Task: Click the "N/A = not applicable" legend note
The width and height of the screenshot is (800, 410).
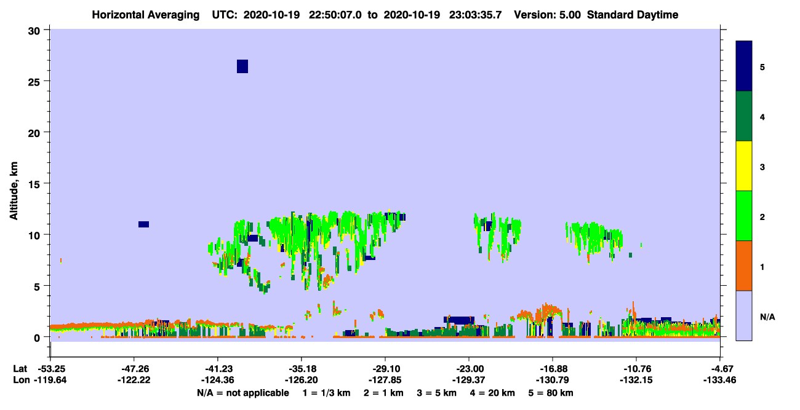Action: [x=242, y=392]
